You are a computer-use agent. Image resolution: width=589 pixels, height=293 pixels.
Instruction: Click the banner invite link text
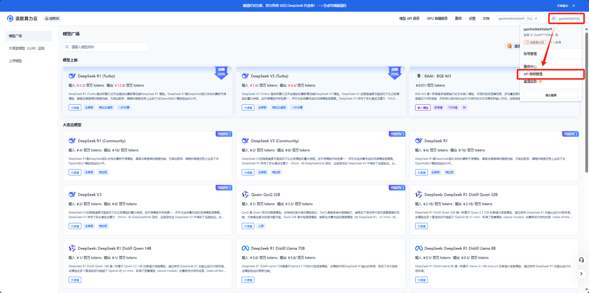tap(294, 6)
